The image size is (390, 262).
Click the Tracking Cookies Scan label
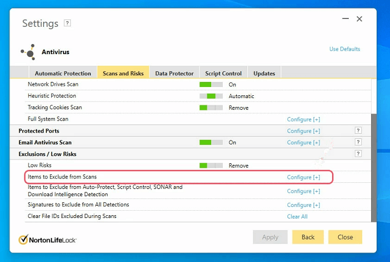click(x=55, y=107)
